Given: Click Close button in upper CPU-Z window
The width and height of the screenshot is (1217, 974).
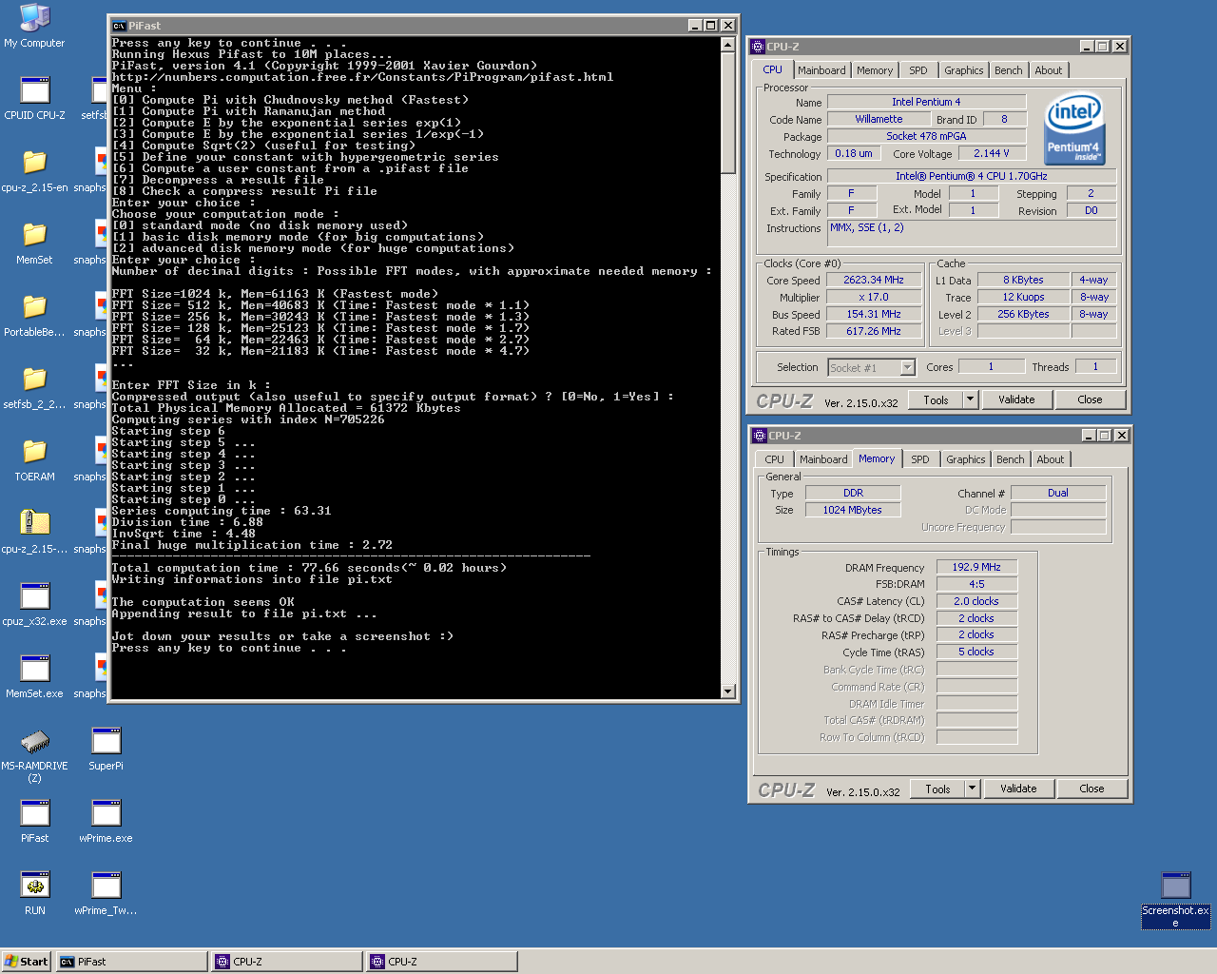Looking at the screenshot, I should (1091, 400).
